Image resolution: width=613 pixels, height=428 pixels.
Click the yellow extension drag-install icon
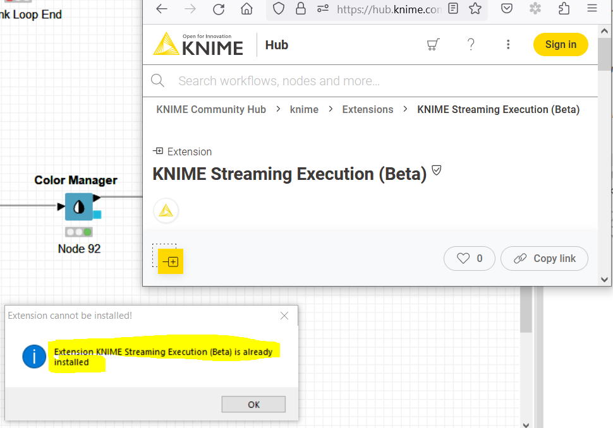tap(171, 261)
